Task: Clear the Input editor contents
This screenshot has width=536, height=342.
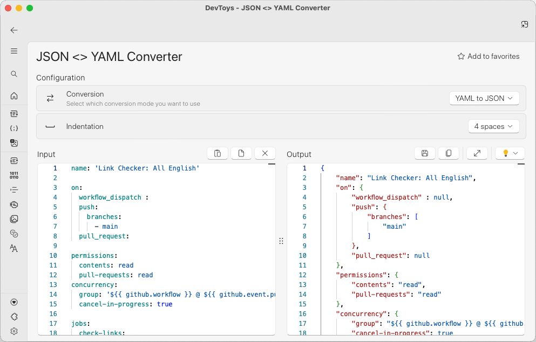Action: click(265, 154)
